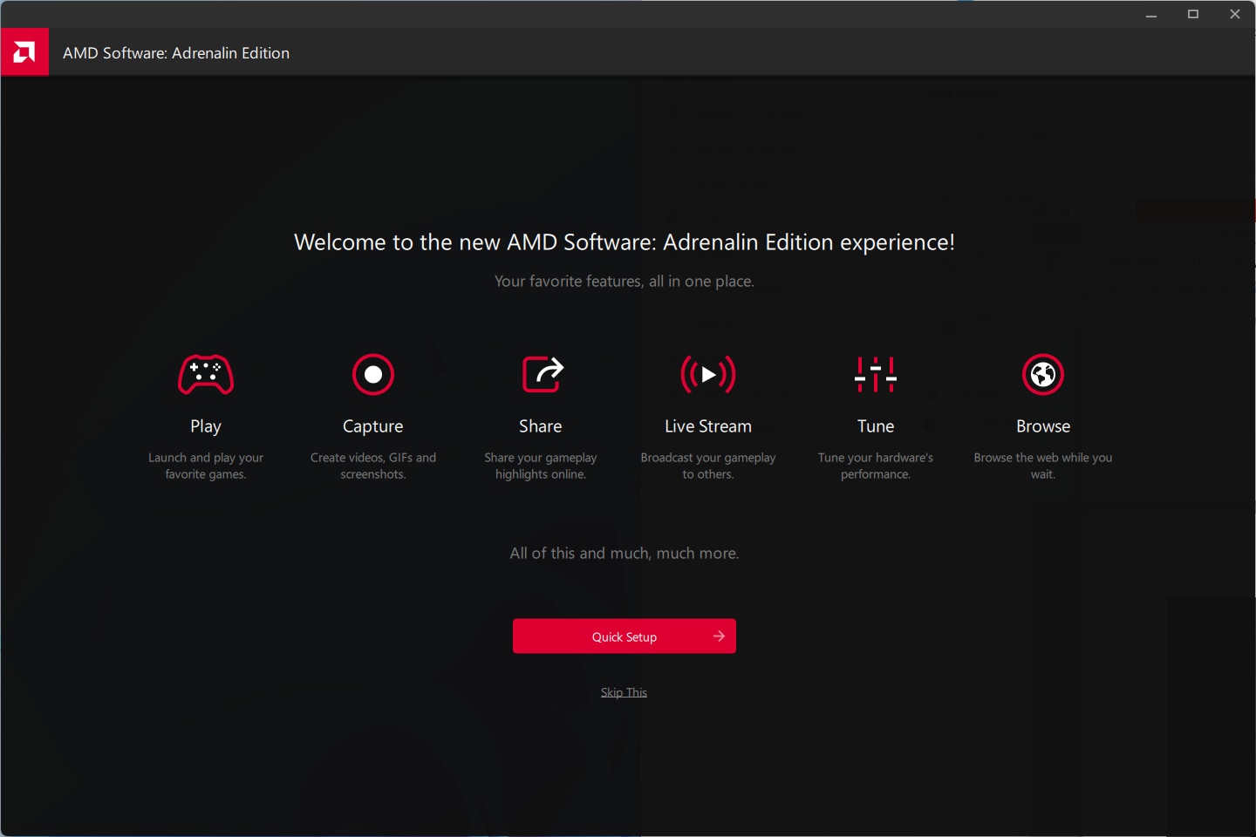The width and height of the screenshot is (1256, 837).
Task: Click 'All of this and much, much more.'
Action: tap(625, 554)
